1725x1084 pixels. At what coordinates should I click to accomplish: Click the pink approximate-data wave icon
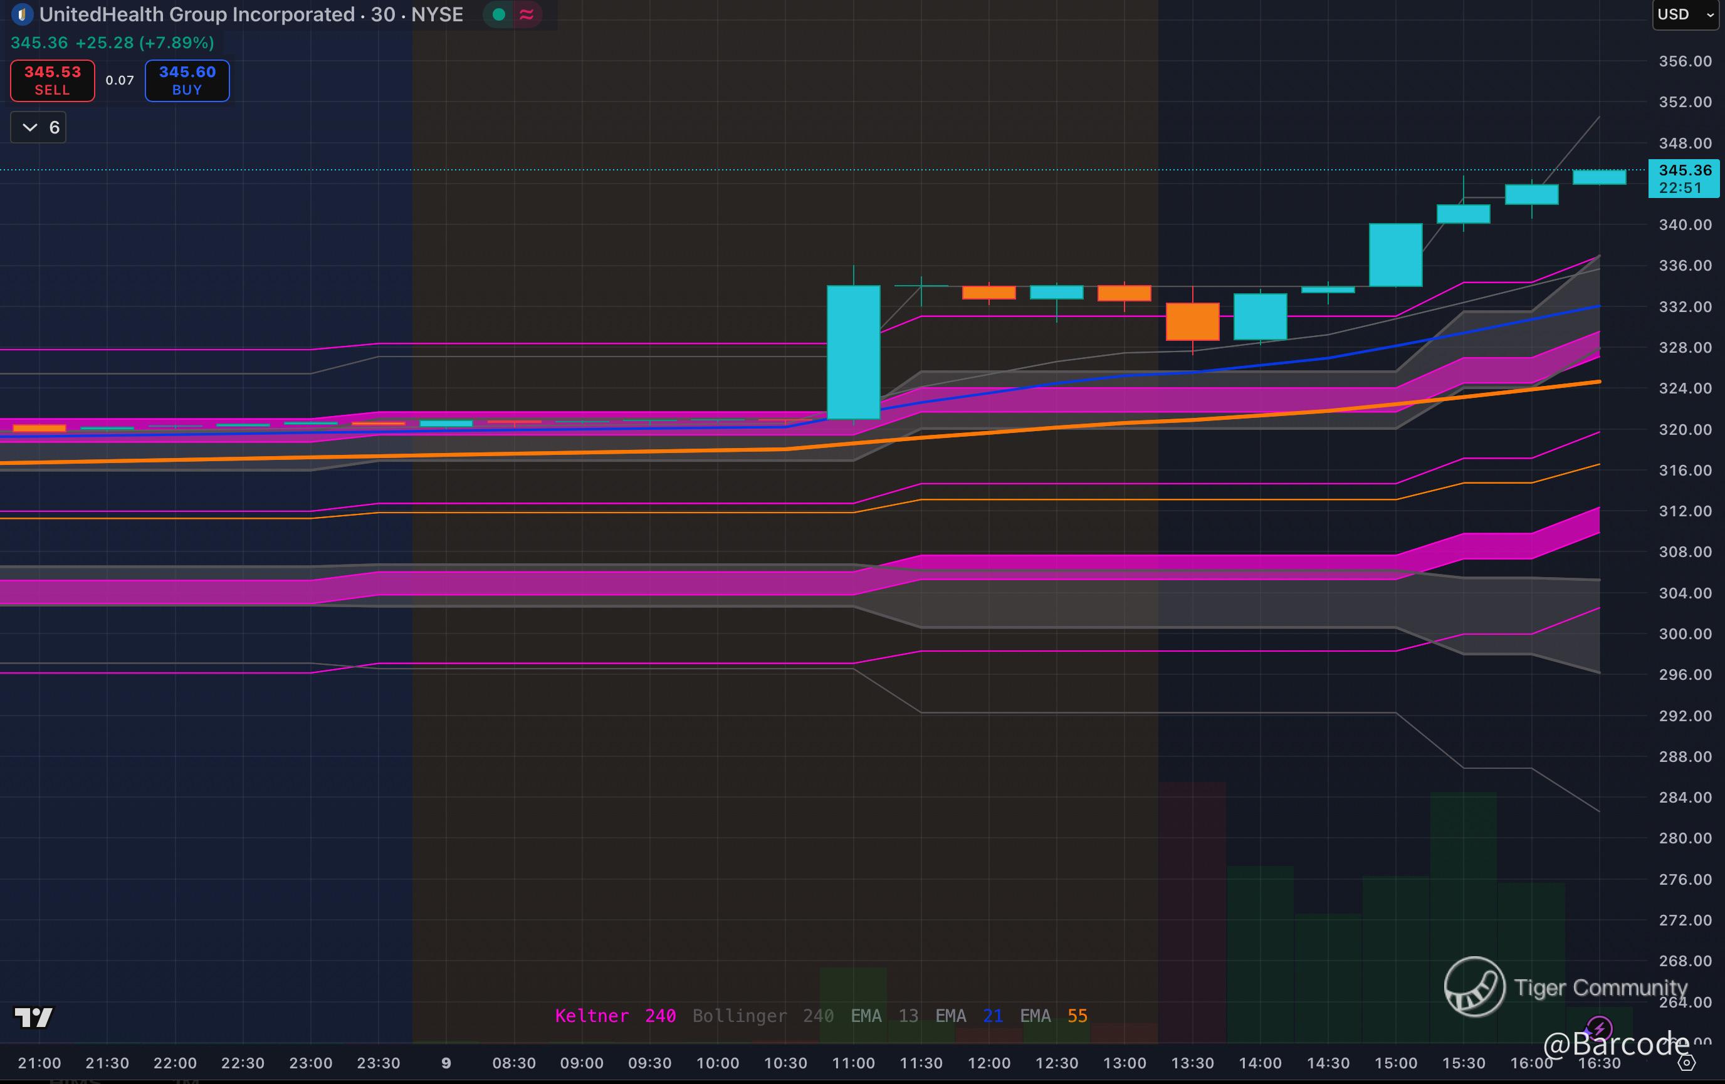(x=527, y=14)
